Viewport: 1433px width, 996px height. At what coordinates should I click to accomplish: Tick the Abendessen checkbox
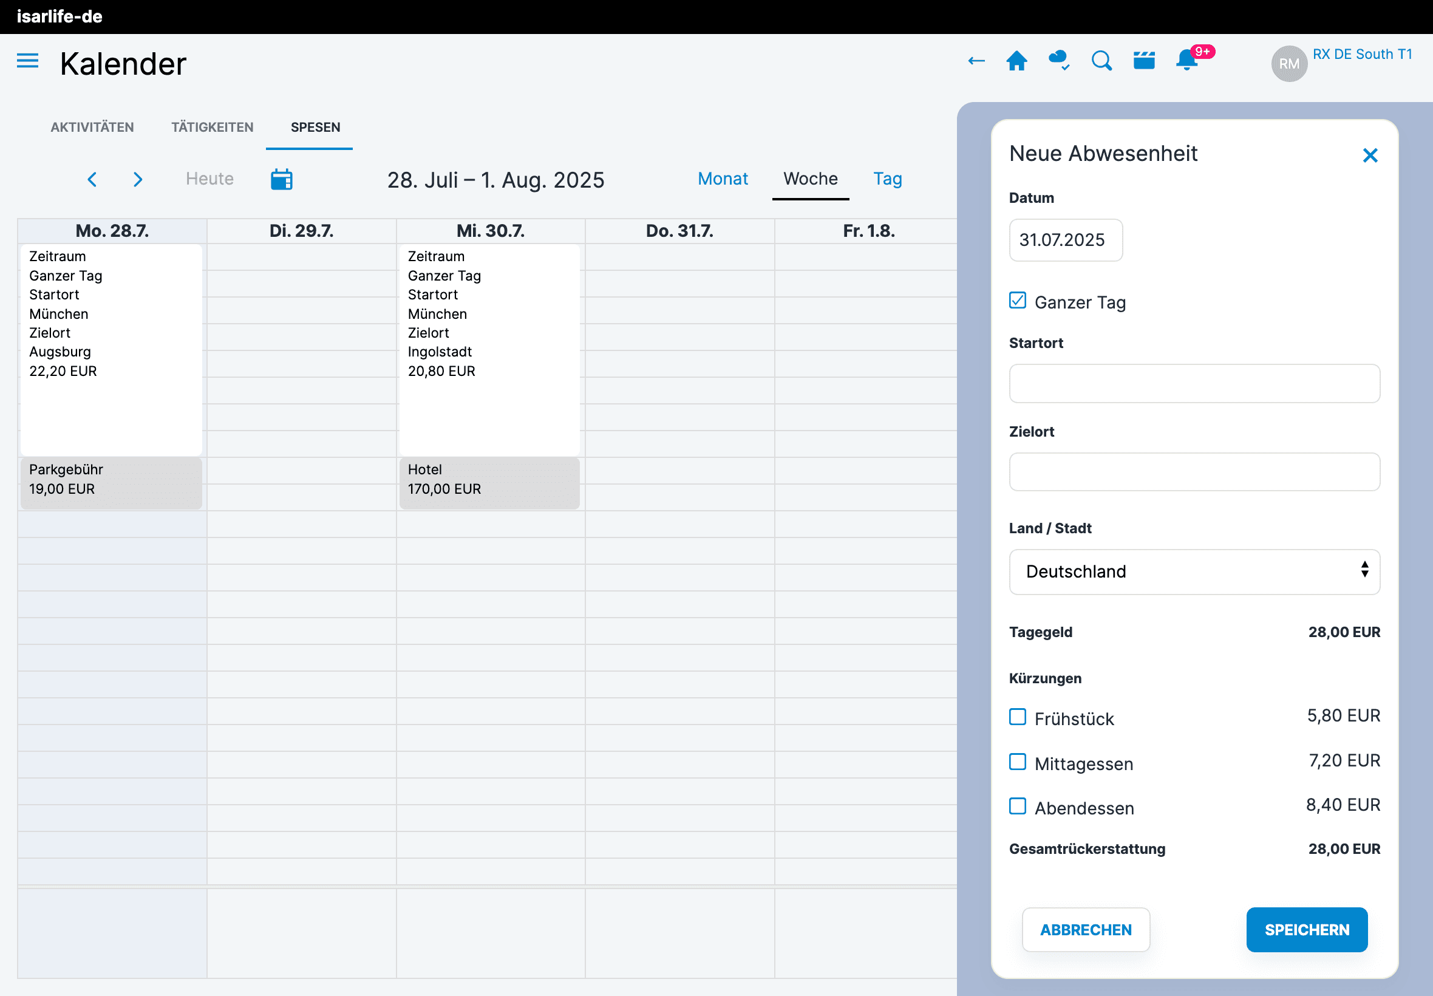pyautogui.click(x=1018, y=807)
